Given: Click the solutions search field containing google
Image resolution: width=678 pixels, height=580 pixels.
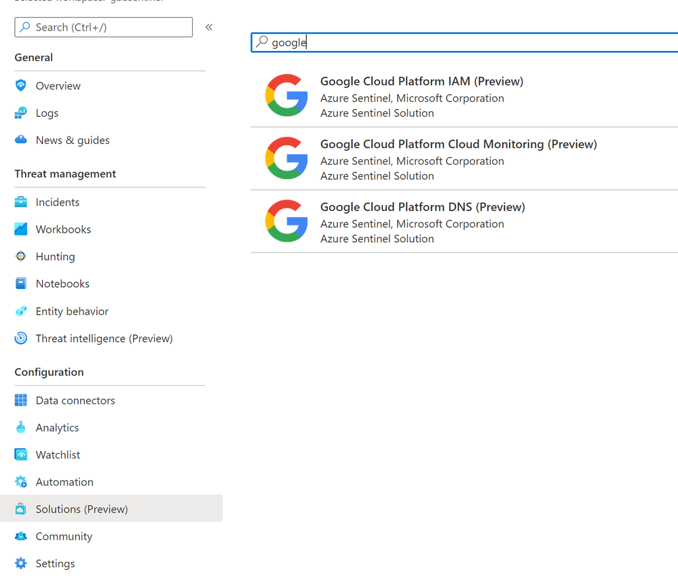Looking at the screenshot, I should pos(464,42).
